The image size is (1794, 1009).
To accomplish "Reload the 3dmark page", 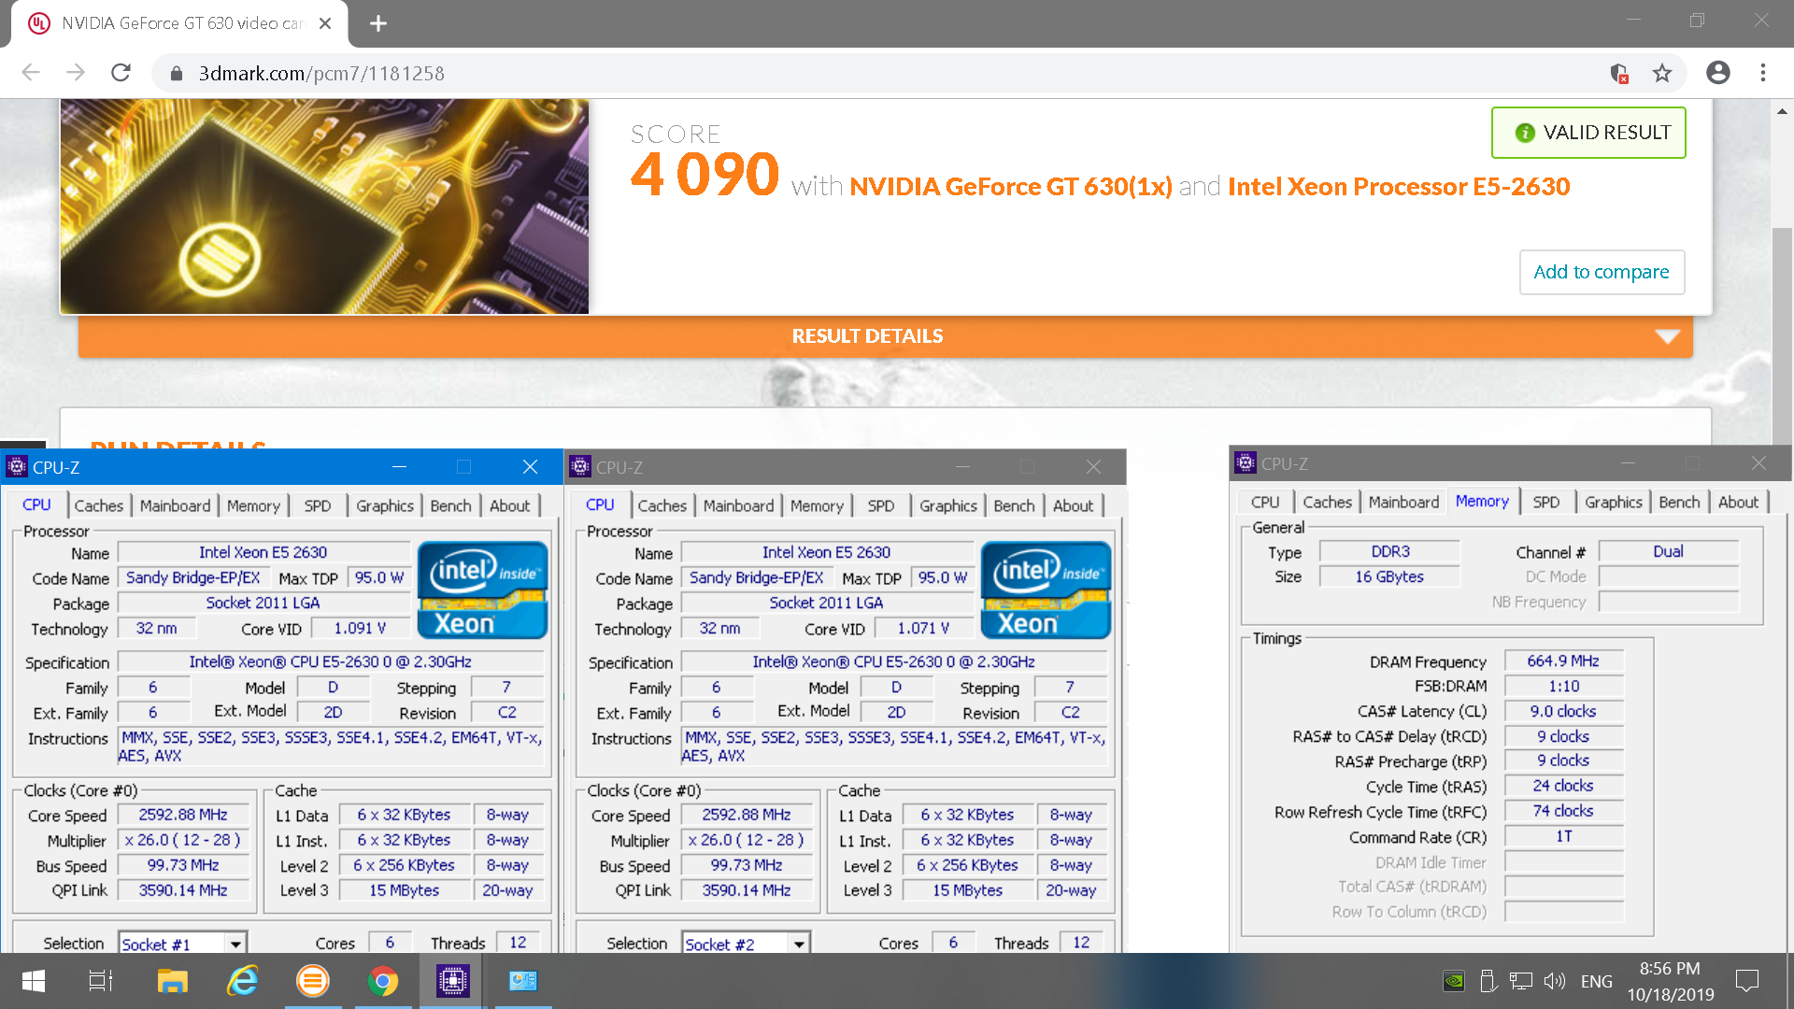I will pos(121,73).
